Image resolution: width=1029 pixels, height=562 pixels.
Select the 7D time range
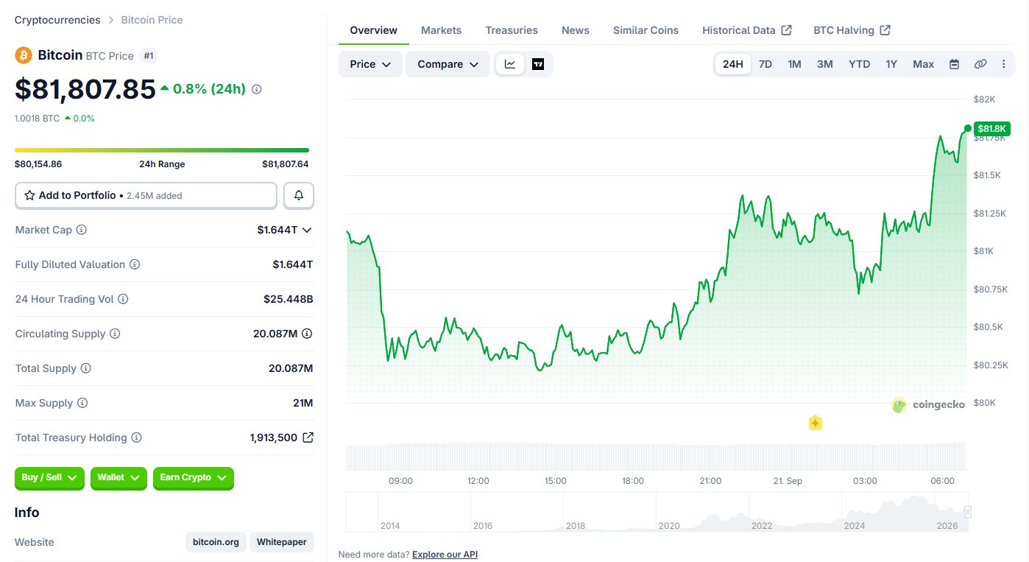(x=765, y=64)
